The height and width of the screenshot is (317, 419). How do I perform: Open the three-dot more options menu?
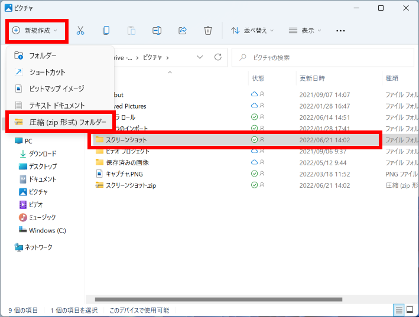tap(340, 31)
